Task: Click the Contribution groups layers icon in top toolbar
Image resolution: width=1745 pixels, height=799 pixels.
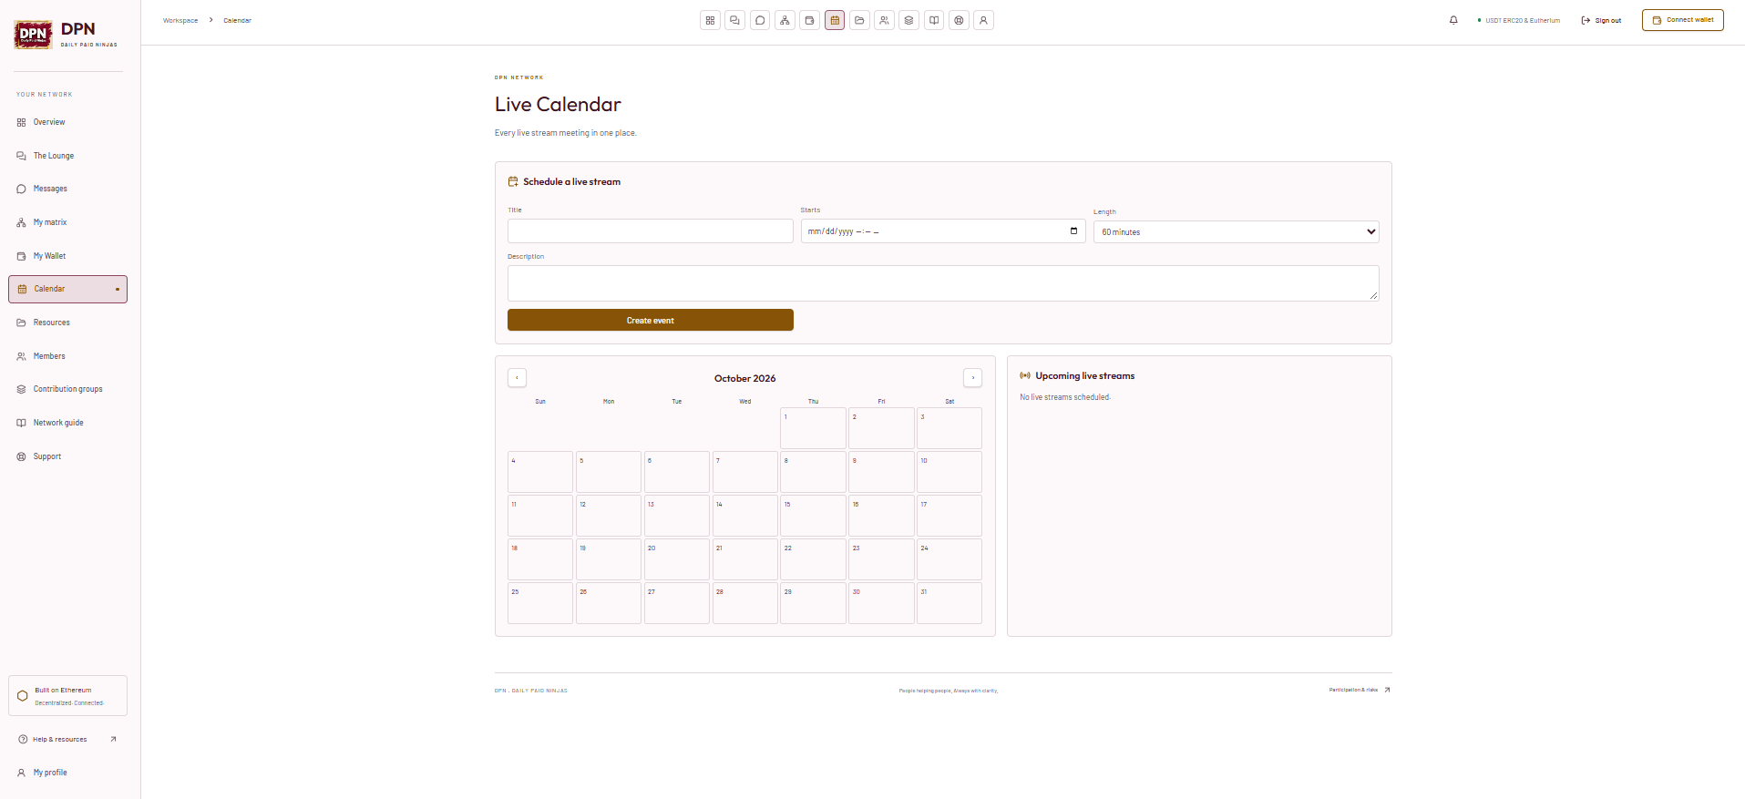Action: pos(909,20)
